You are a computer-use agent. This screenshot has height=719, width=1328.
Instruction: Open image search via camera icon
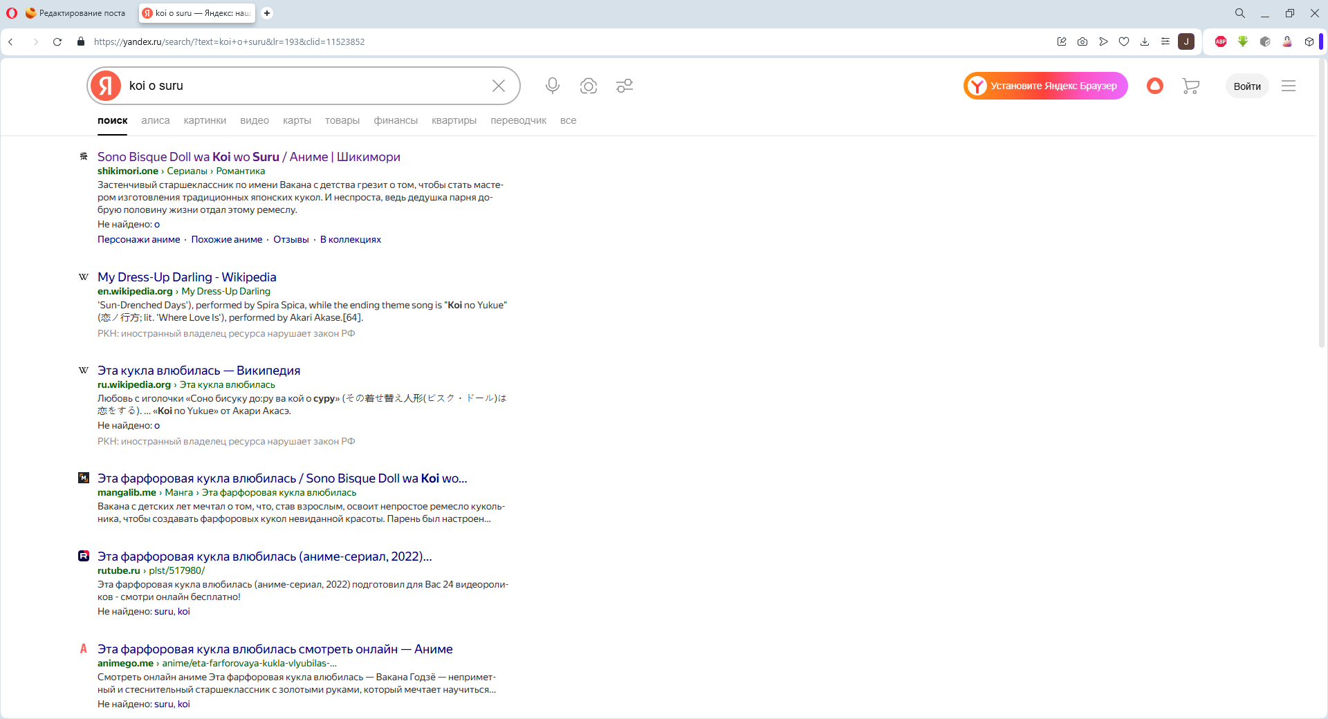tap(589, 86)
